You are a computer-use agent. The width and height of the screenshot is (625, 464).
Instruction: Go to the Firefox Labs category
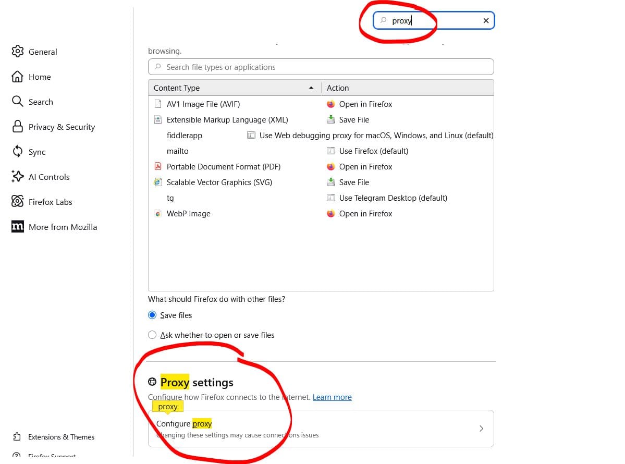click(50, 202)
